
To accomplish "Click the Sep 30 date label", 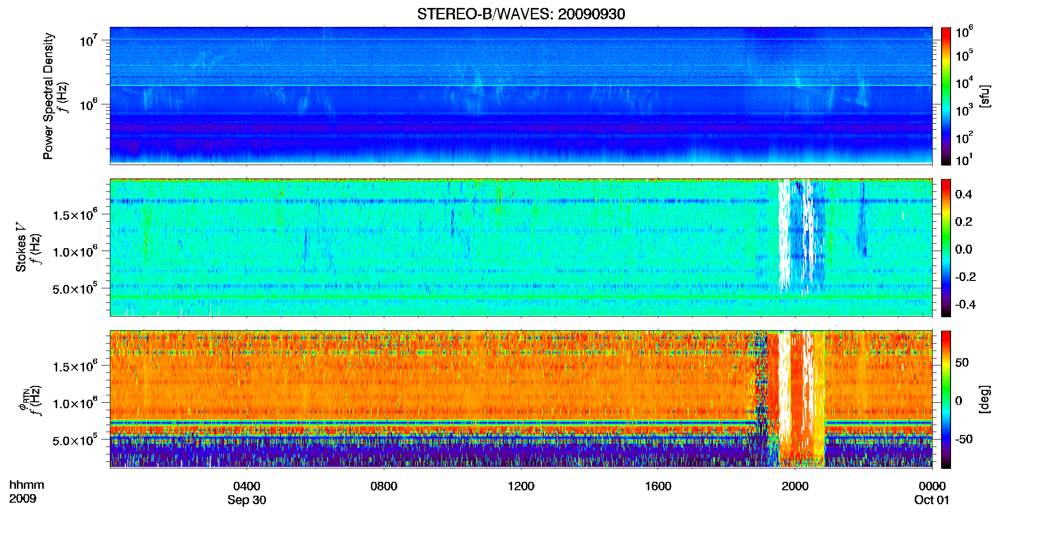I will point(247,500).
